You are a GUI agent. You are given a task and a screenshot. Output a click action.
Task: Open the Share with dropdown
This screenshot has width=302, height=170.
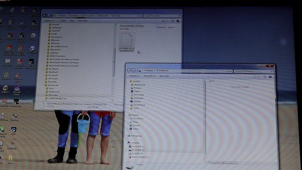tap(149, 76)
